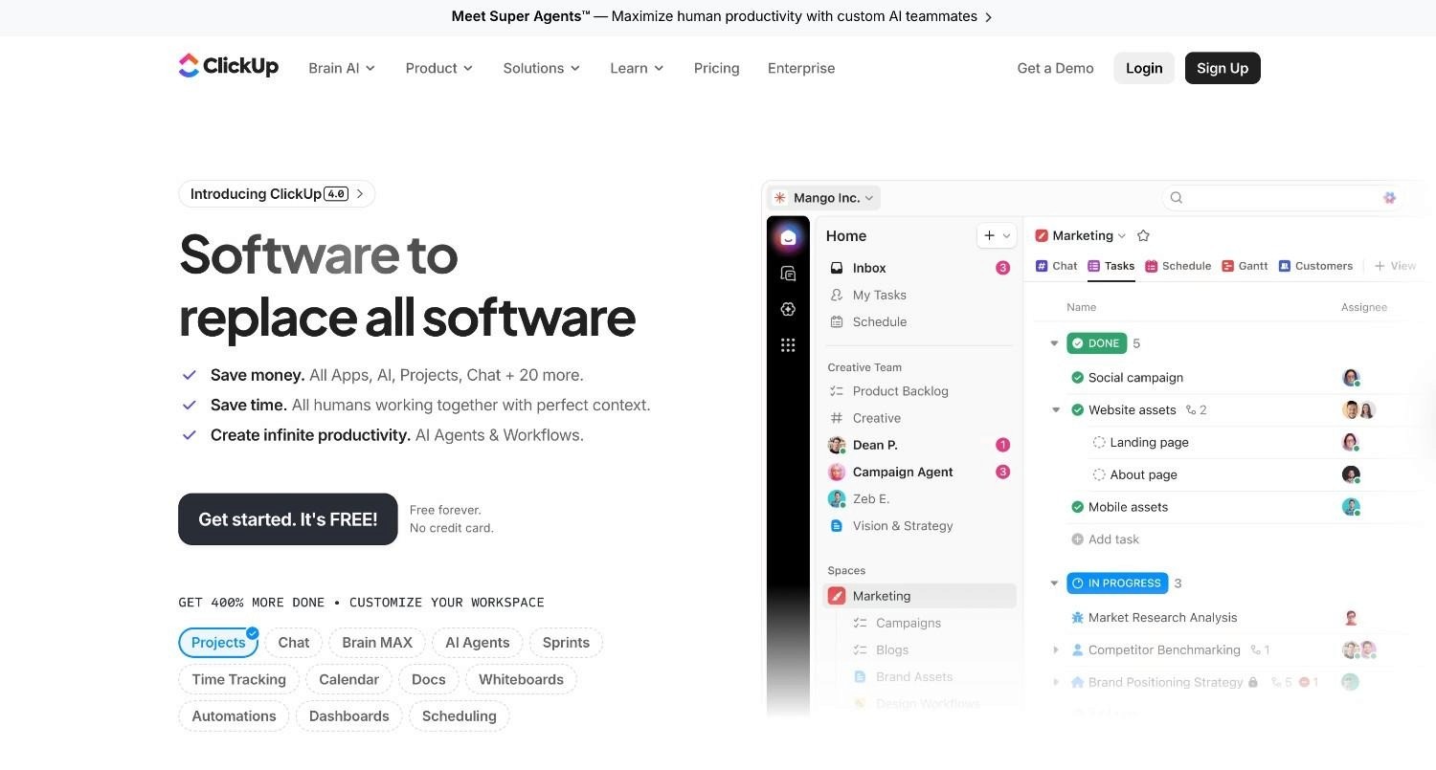Switch to the Schedule tab
1436x770 pixels.
click(1178, 266)
